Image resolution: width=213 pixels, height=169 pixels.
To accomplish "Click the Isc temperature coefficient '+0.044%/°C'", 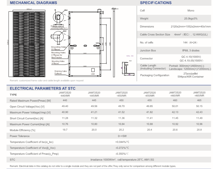I will 122,142.
